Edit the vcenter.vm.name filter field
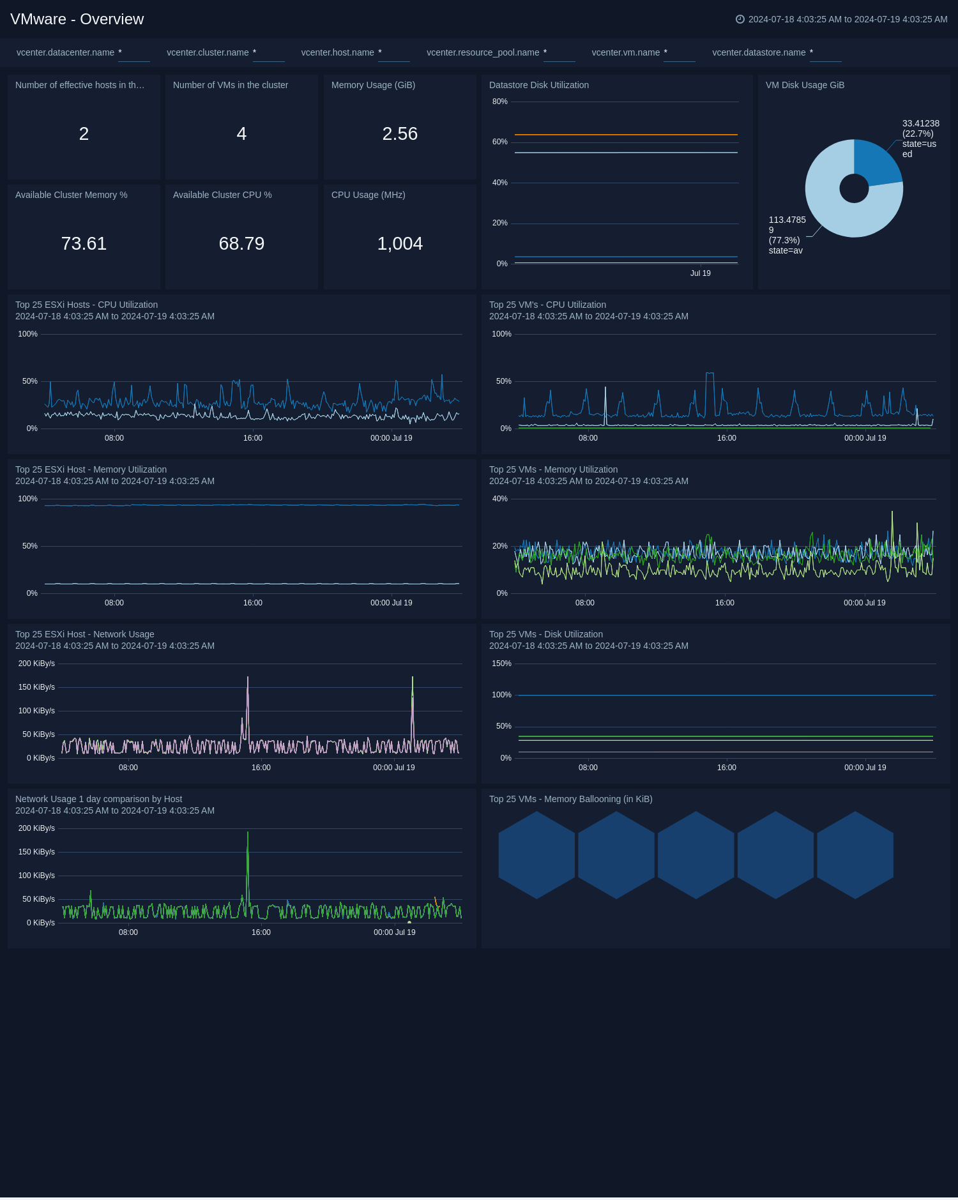Image resolution: width=958 pixels, height=1200 pixels. [x=680, y=53]
